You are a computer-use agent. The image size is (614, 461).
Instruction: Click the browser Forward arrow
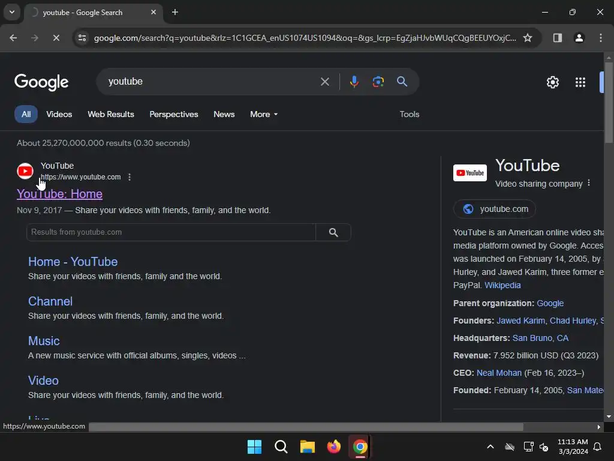(35, 38)
